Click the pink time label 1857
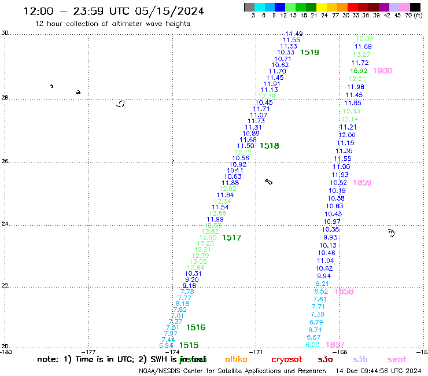 pyautogui.click(x=335, y=345)
